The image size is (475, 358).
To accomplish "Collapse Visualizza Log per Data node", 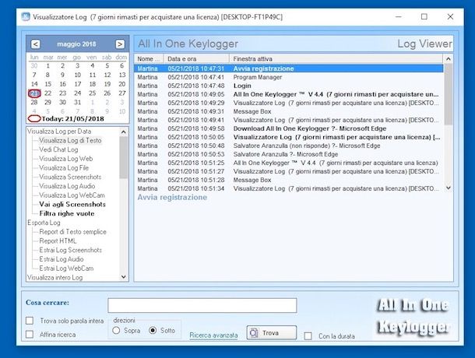I will 59,132.
